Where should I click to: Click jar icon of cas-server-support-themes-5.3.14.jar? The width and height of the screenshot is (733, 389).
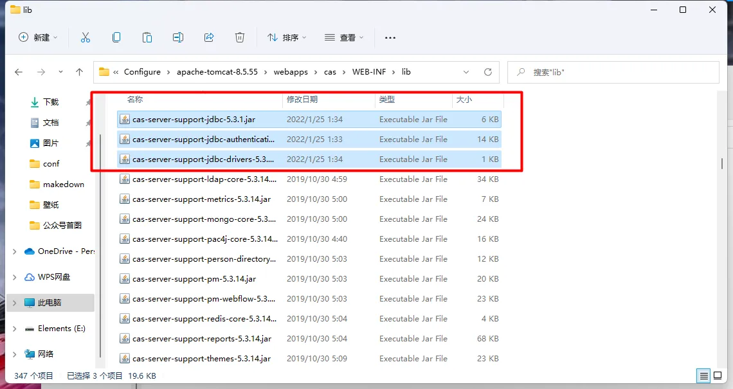point(124,359)
